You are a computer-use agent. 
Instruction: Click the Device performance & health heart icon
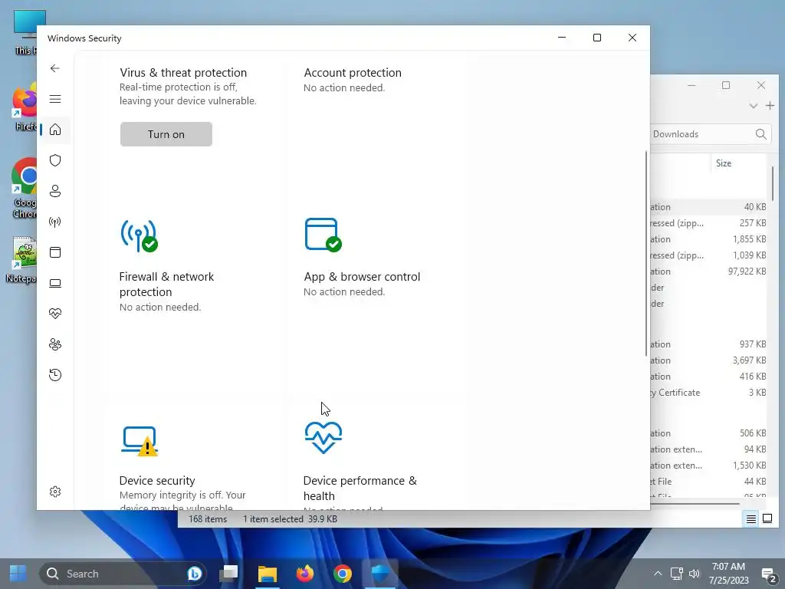click(324, 437)
